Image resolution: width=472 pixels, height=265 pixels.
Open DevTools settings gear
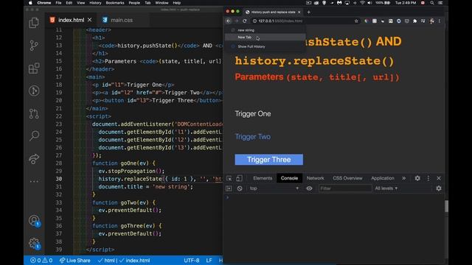point(417,178)
